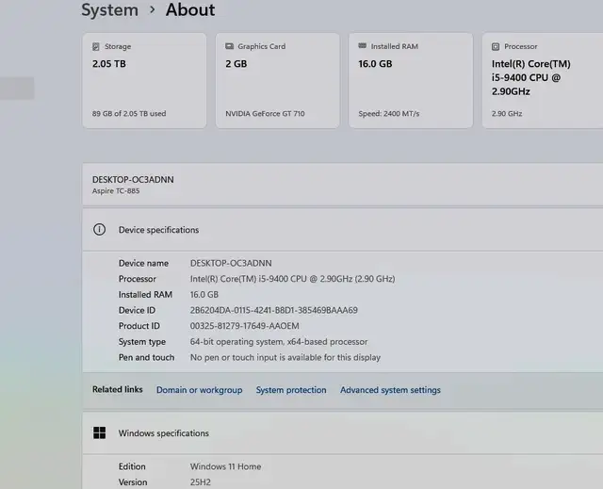Viewport: 603px width, 489px height.
Task: Click the Device ID label
Action: tap(137, 310)
